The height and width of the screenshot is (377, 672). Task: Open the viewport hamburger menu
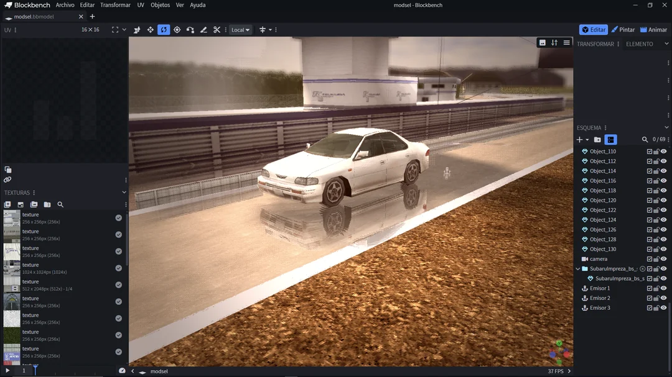tap(567, 43)
